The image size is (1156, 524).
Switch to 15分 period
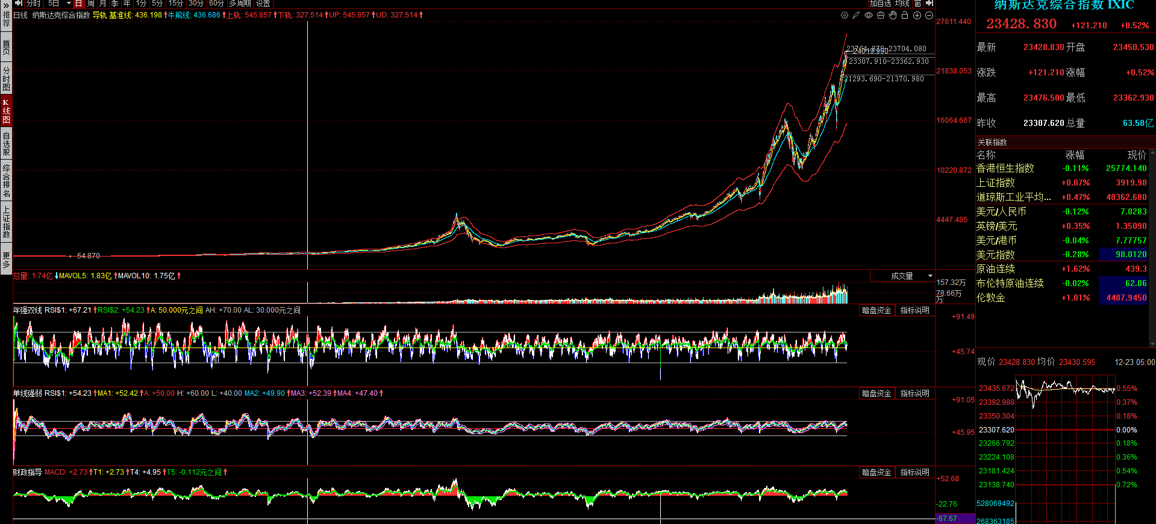(x=176, y=4)
